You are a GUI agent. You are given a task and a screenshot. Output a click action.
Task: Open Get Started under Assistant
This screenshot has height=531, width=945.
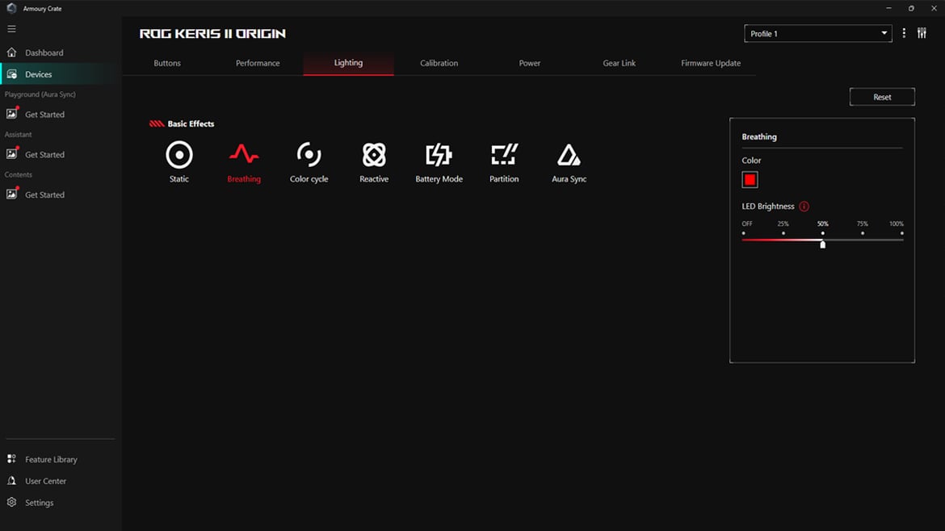click(x=44, y=155)
